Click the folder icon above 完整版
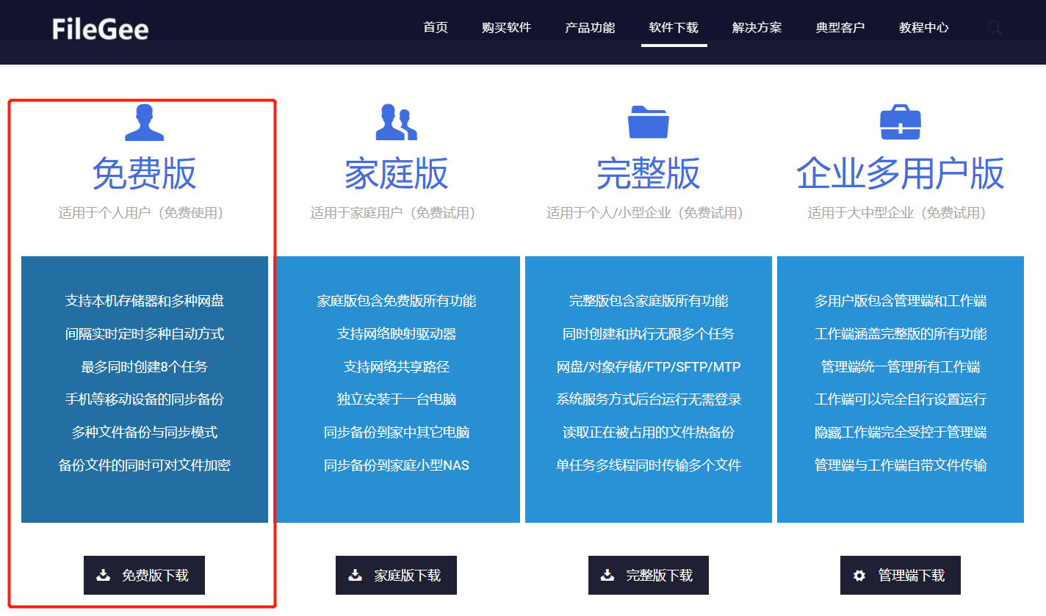Image resolution: width=1046 pixels, height=616 pixels. coord(649,123)
